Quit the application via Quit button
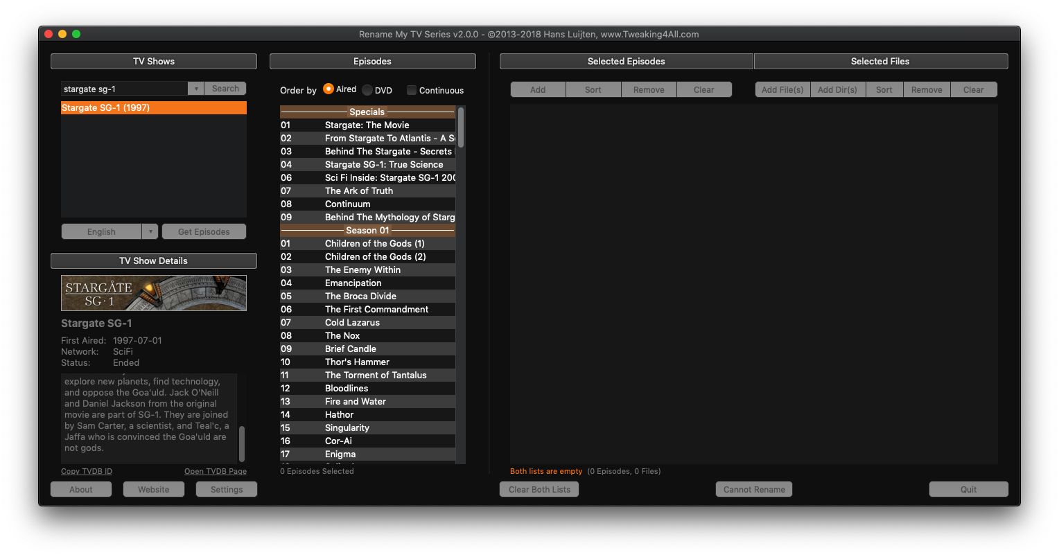 tap(969, 489)
